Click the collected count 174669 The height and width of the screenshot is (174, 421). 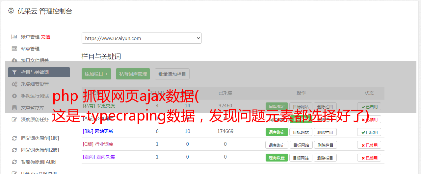pos(225,131)
